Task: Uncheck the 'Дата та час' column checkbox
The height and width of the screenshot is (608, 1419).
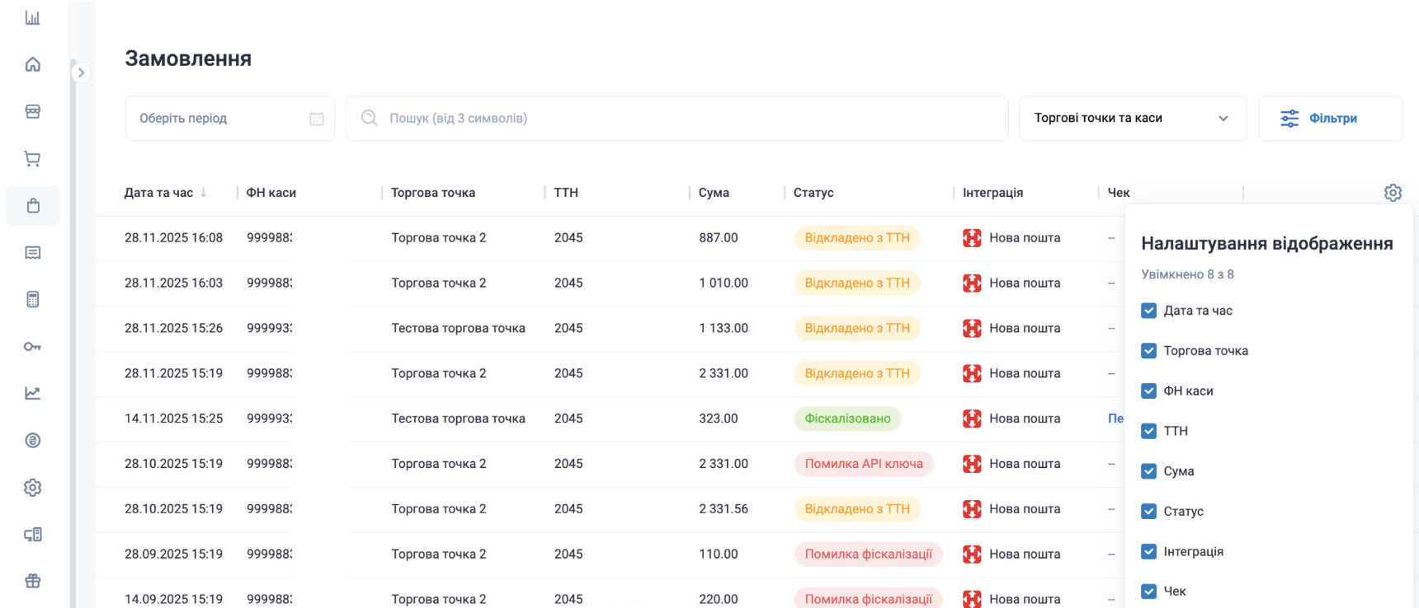Action: [x=1148, y=311]
